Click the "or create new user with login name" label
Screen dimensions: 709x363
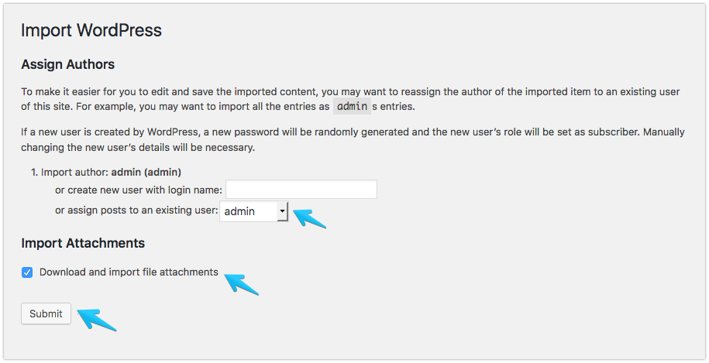[x=139, y=190]
